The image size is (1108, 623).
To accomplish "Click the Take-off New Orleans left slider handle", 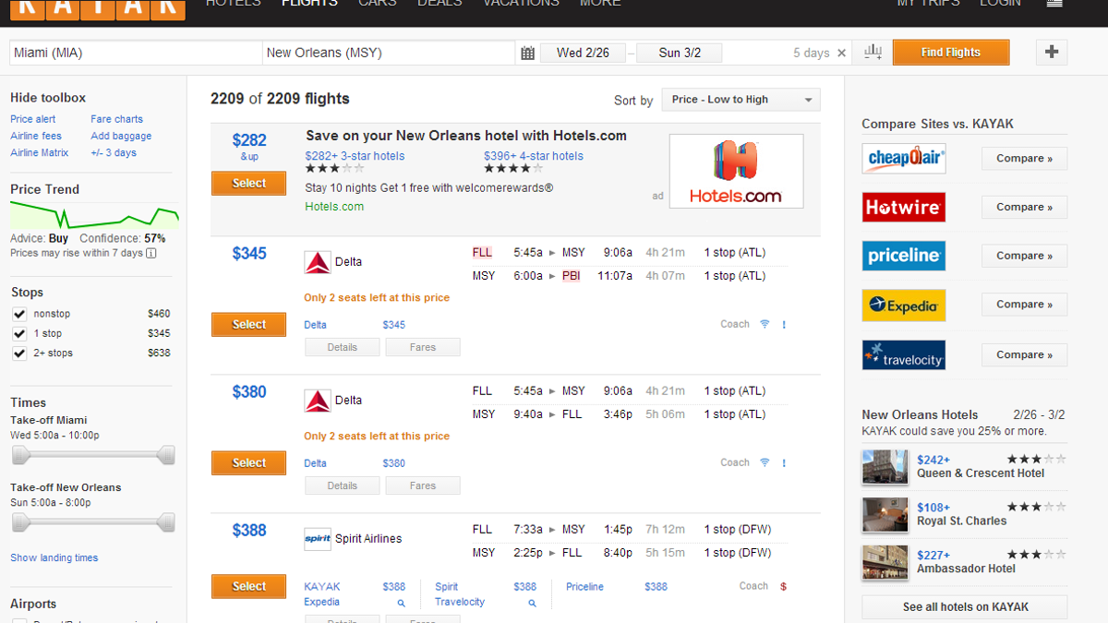I will tap(20, 522).
